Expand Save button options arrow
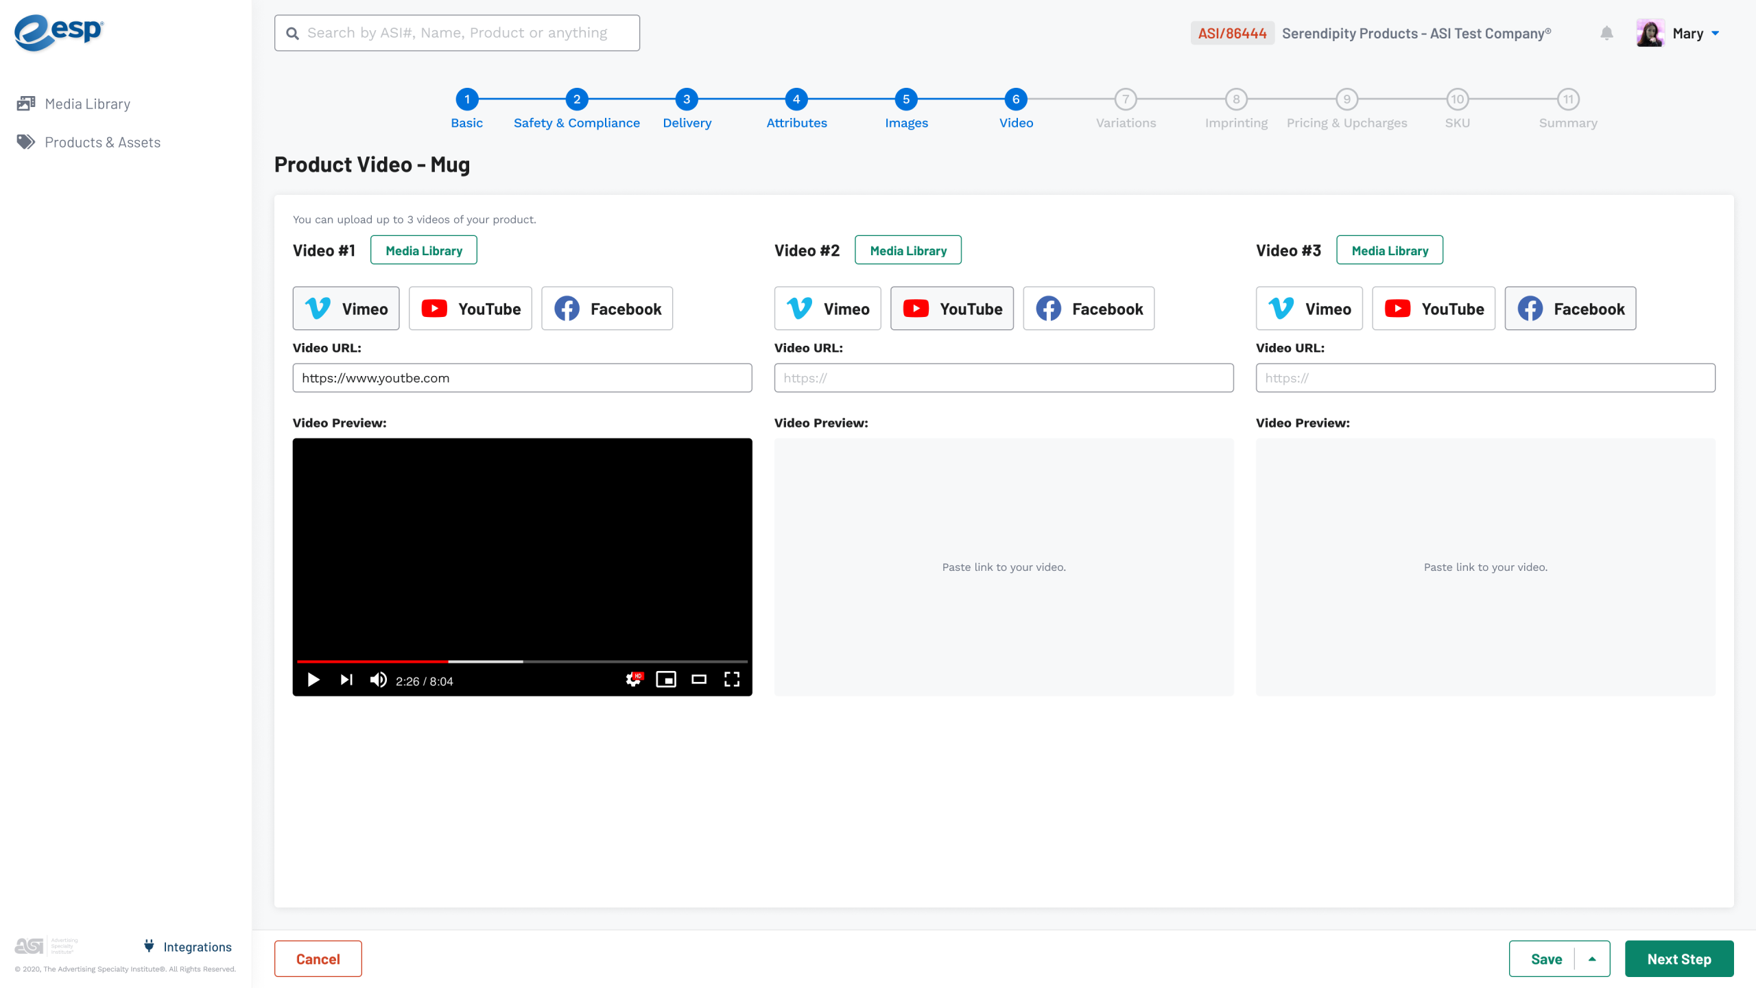The width and height of the screenshot is (1756, 988). (x=1593, y=959)
